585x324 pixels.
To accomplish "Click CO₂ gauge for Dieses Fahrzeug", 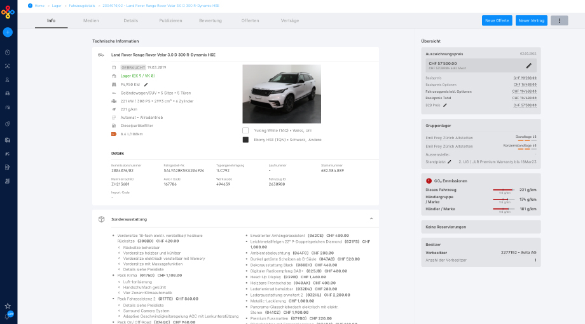I will (x=504, y=191).
